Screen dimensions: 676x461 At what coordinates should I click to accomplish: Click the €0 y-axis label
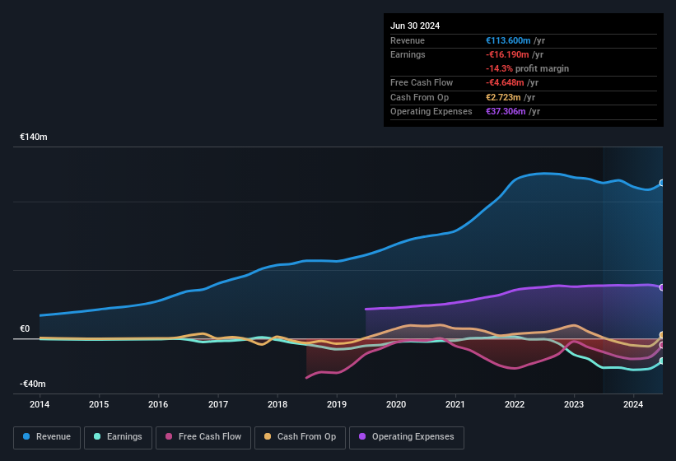coord(25,328)
